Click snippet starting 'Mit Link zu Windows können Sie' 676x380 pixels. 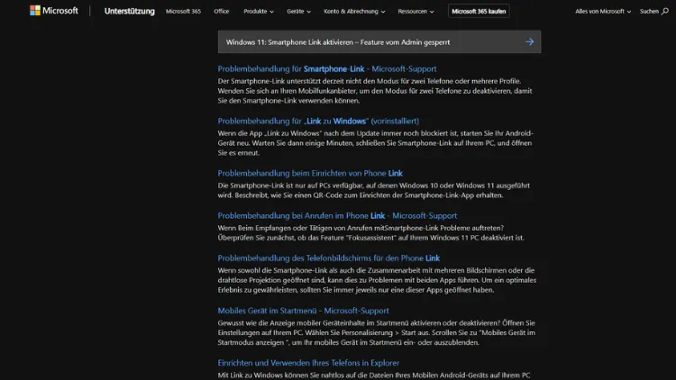click(374, 375)
